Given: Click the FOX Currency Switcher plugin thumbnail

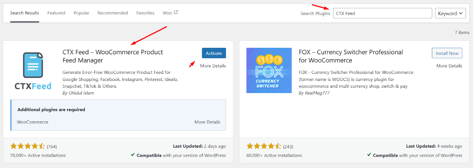Looking at the screenshot, I should pyautogui.click(x=269, y=71).
